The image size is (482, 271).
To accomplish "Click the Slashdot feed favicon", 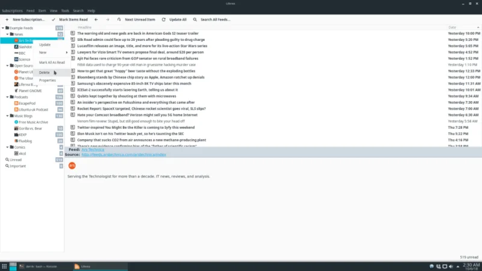I will pos(16,47).
